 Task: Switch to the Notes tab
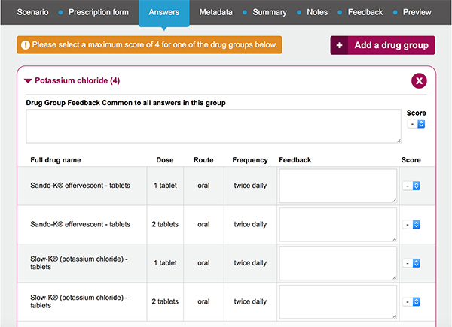317,12
